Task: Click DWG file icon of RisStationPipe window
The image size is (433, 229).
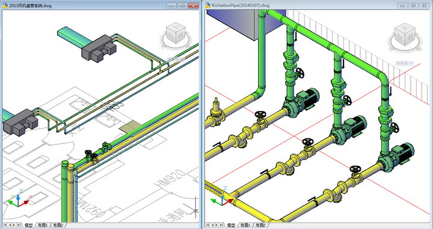Action: [207, 5]
